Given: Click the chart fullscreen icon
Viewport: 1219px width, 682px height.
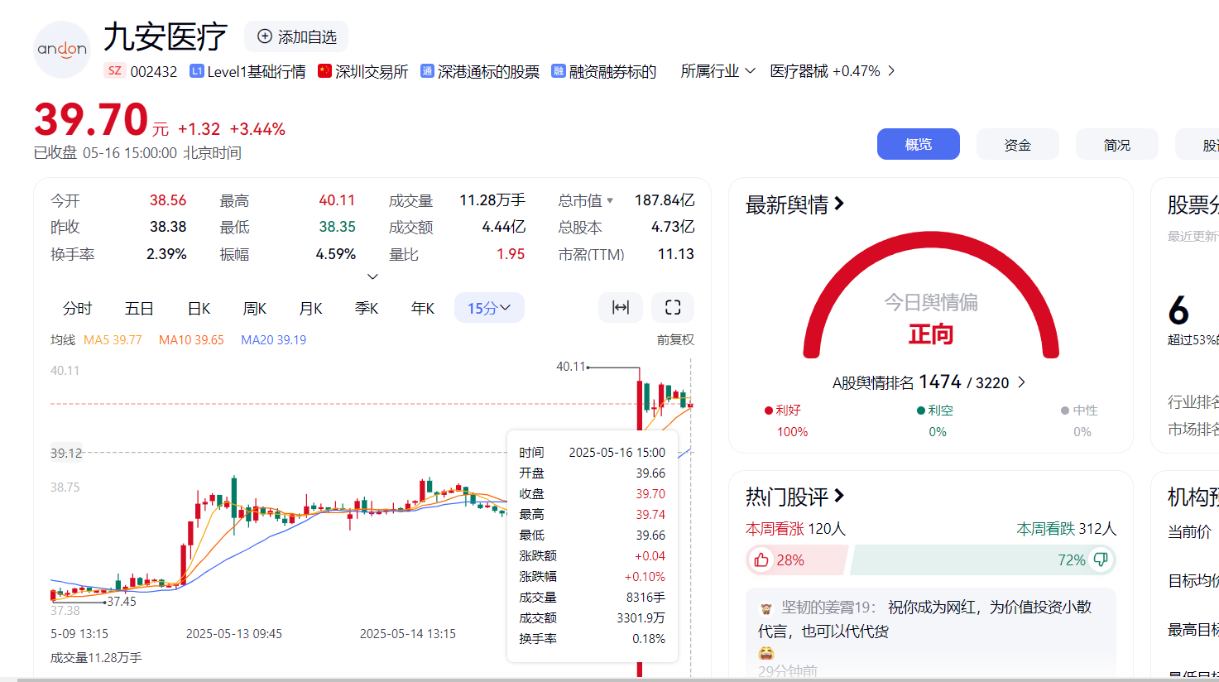Looking at the screenshot, I should point(673,308).
